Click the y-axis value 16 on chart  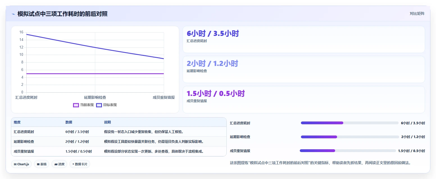[21, 32]
